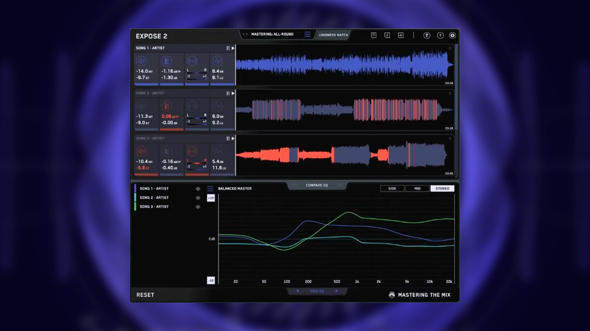Play Song 3 - Artist
This screenshot has height=331, width=590.
coord(233,139)
